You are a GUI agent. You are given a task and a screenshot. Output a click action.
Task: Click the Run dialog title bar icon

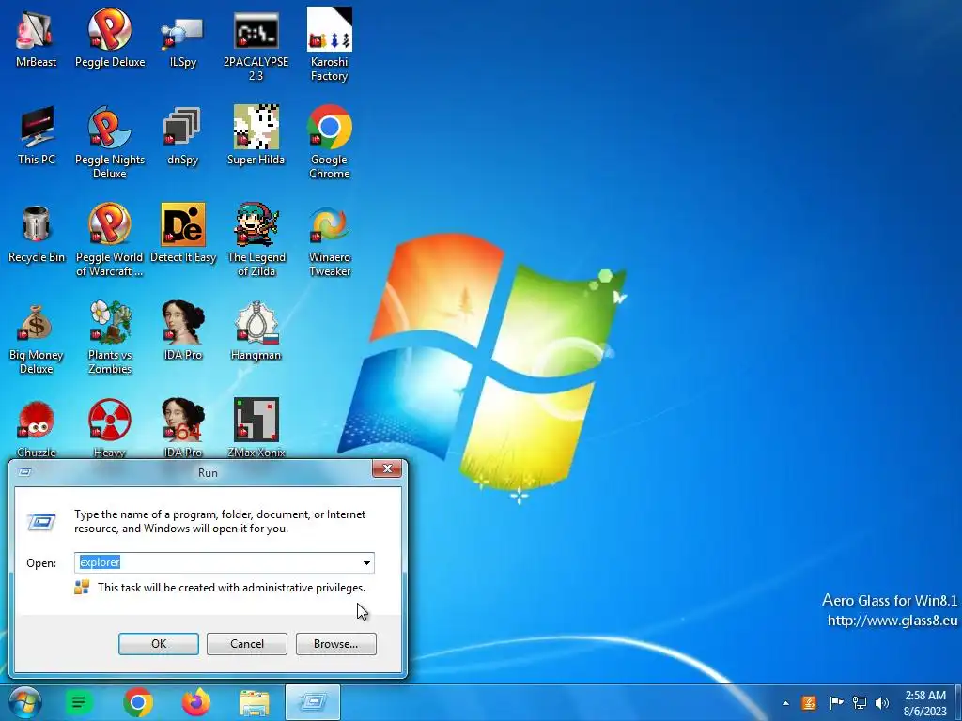tap(25, 472)
